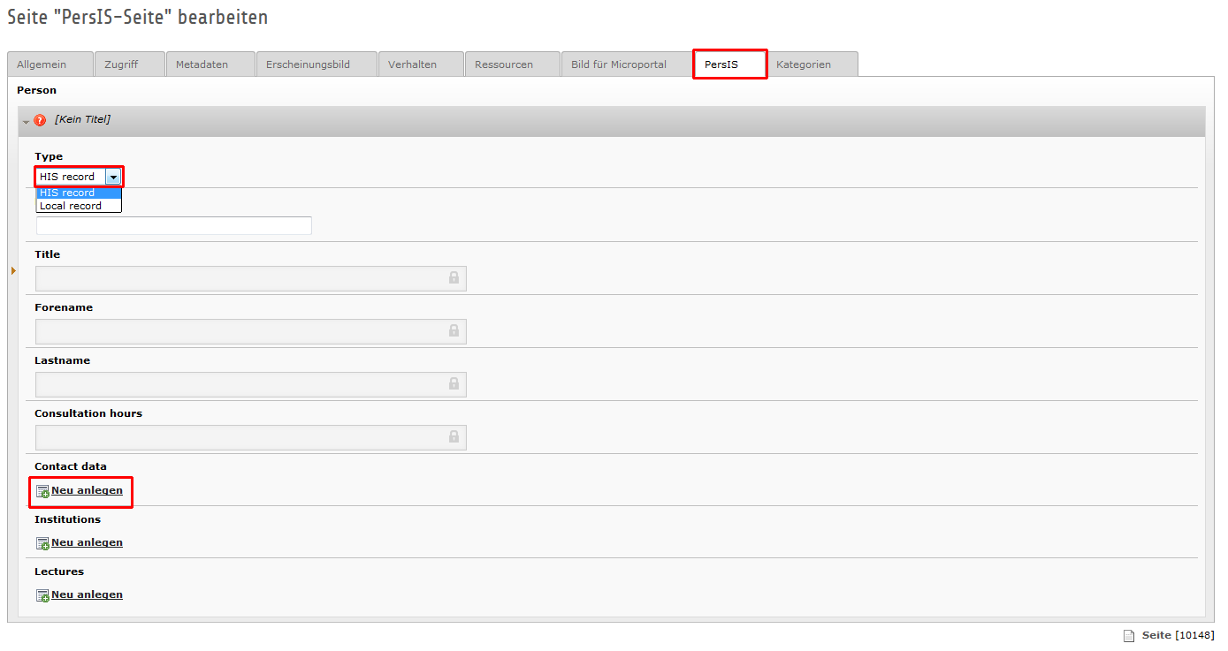Open the Kategorien tab
This screenshot has width=1228, height=651.
tap(804, 64)
